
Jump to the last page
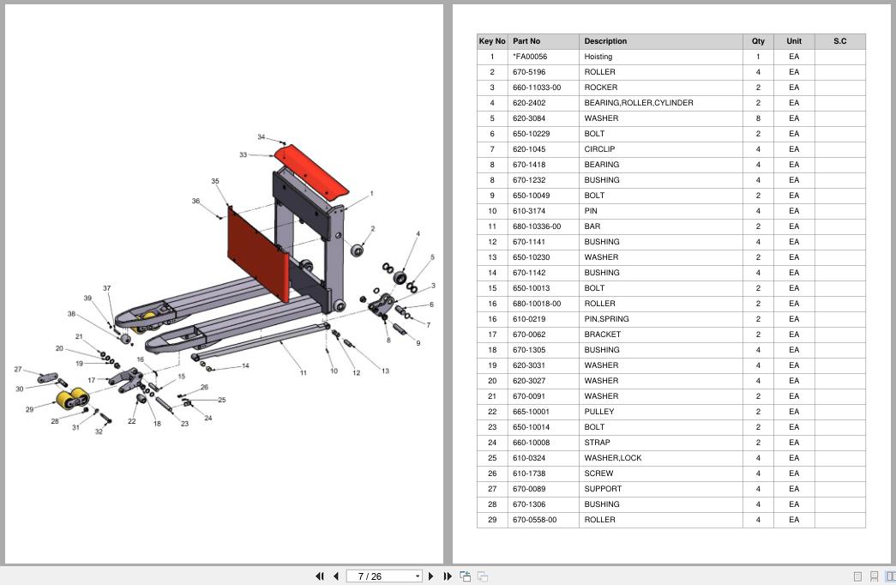448,576
